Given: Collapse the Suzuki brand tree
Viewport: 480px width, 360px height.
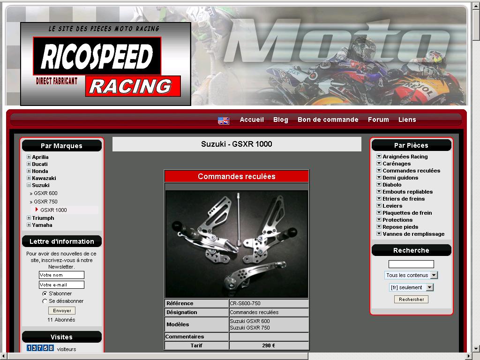Looking at the screenshot, I should 29,185.
